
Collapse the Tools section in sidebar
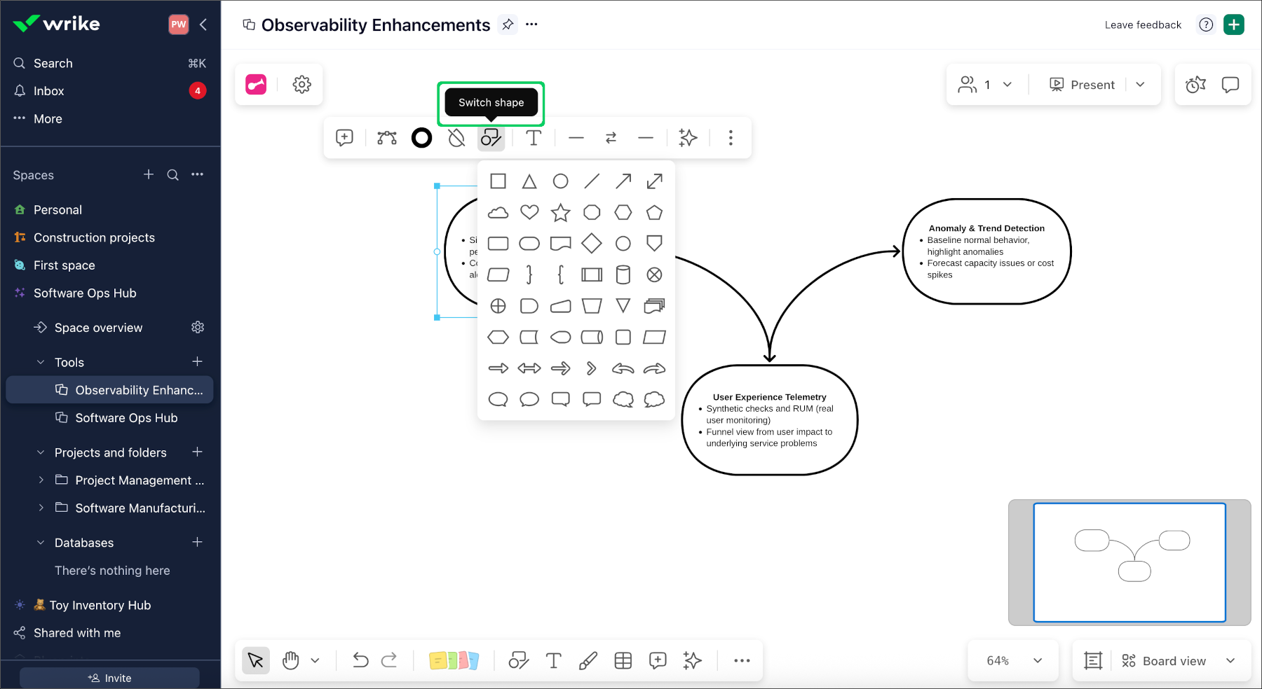[x=40, y=361]
